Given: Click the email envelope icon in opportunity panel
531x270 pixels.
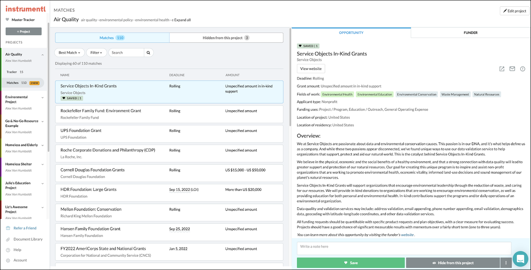Looking at the screenshot, I should tap(512, 69).
